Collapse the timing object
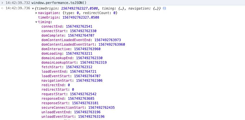Viewport: 245px width, 120px height. coord(36,22)
